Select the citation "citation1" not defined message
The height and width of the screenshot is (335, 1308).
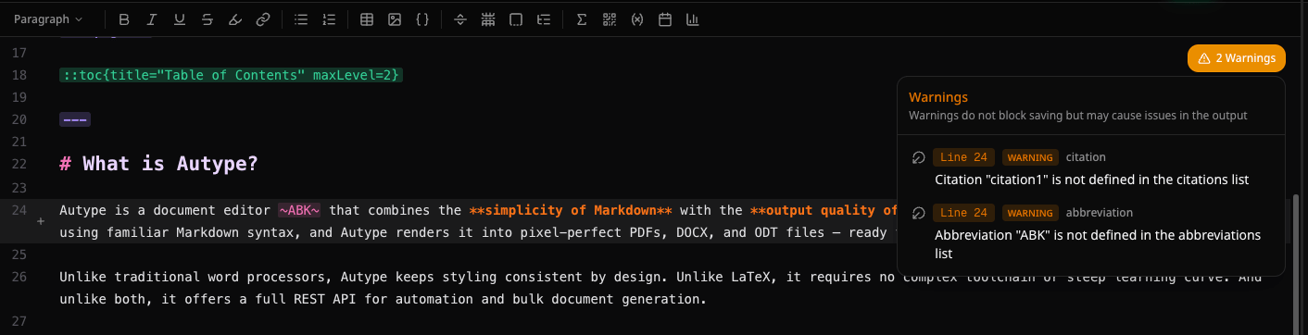(1092, 180)
